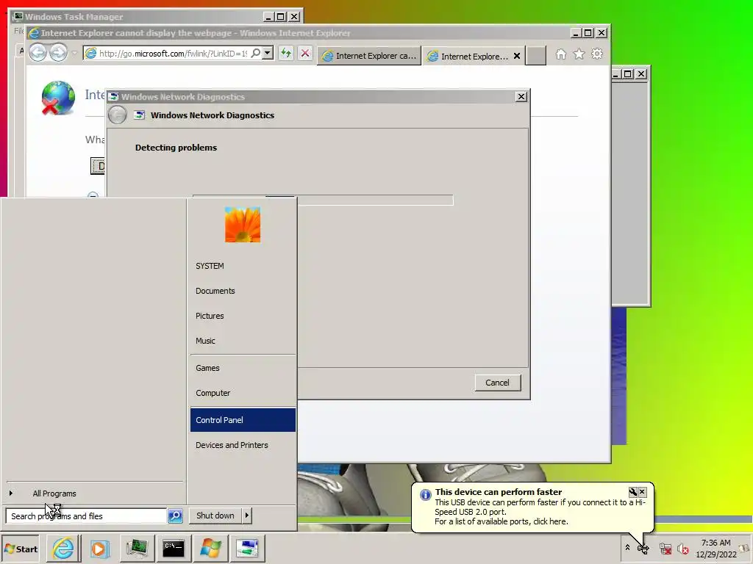This screenshot has height=564, width=753.
Task: Click the orange flower user picture
Action: [x=243, y=225]
